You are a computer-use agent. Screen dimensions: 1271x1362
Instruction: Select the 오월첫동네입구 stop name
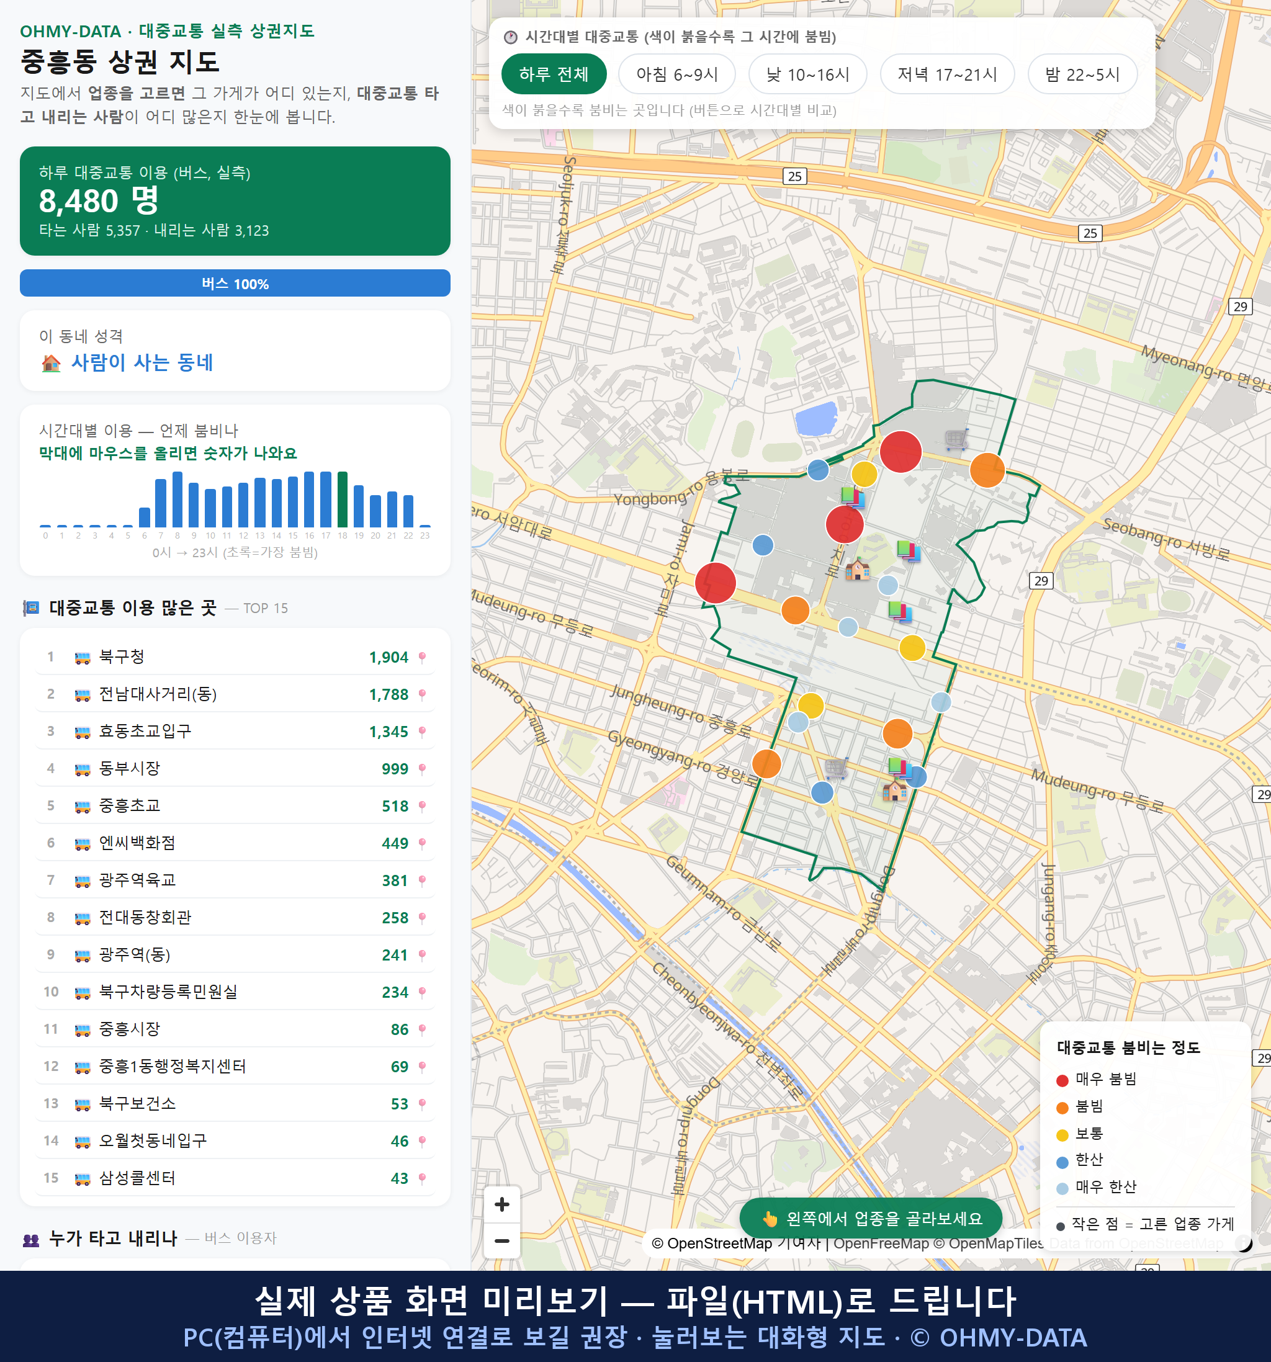tap(153, 1140)
